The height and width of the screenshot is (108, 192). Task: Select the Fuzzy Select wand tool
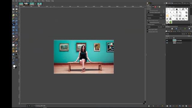[x=16, y=15]
